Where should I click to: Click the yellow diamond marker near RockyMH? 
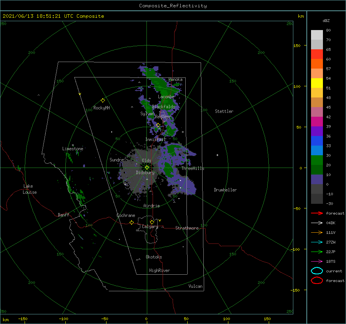coord(103,101)
